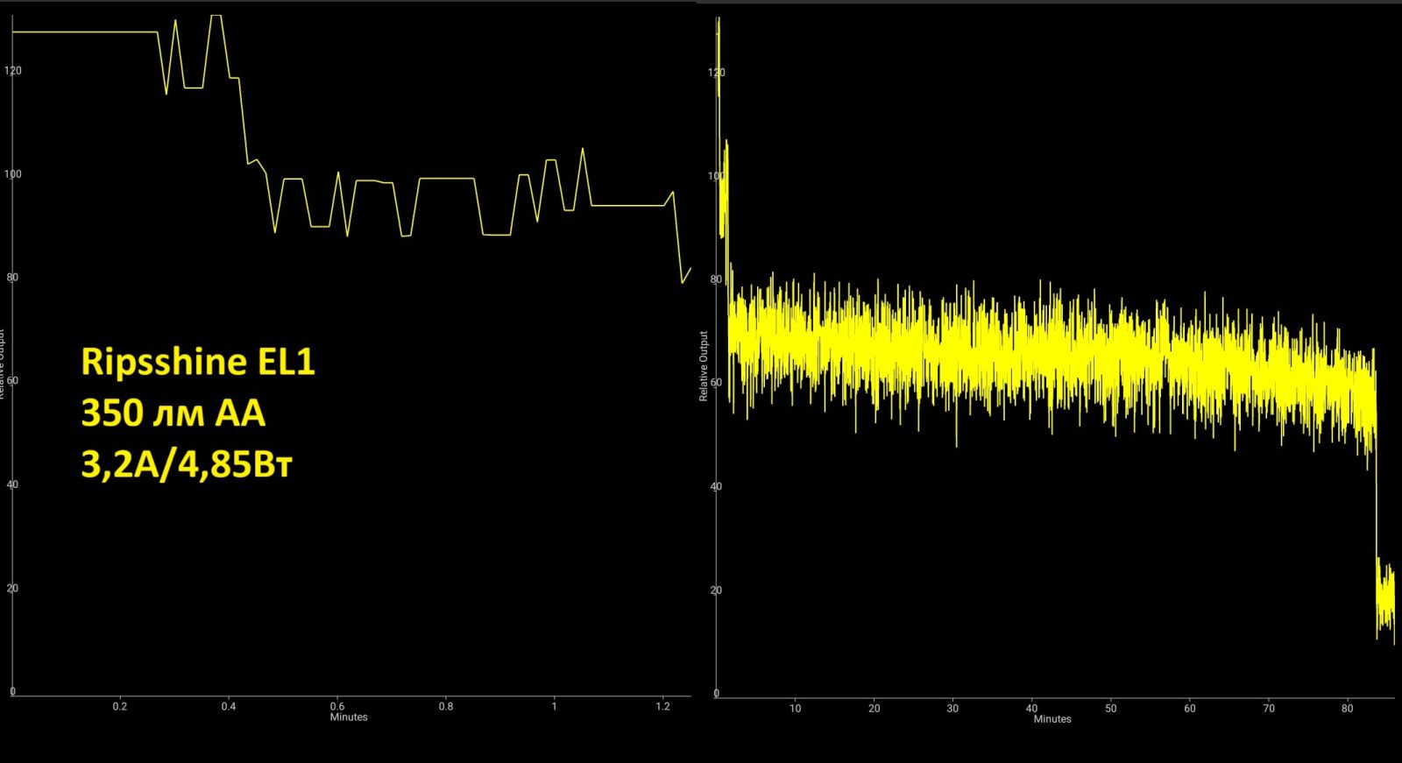1402x763 pixels.
Task: Click the 40 label on left chart's y-axis
Action: pyautogui.click(x=12, y=484)
